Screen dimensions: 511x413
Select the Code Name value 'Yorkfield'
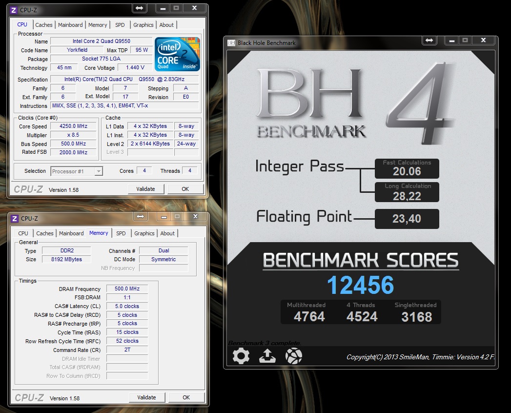[77, 50]
